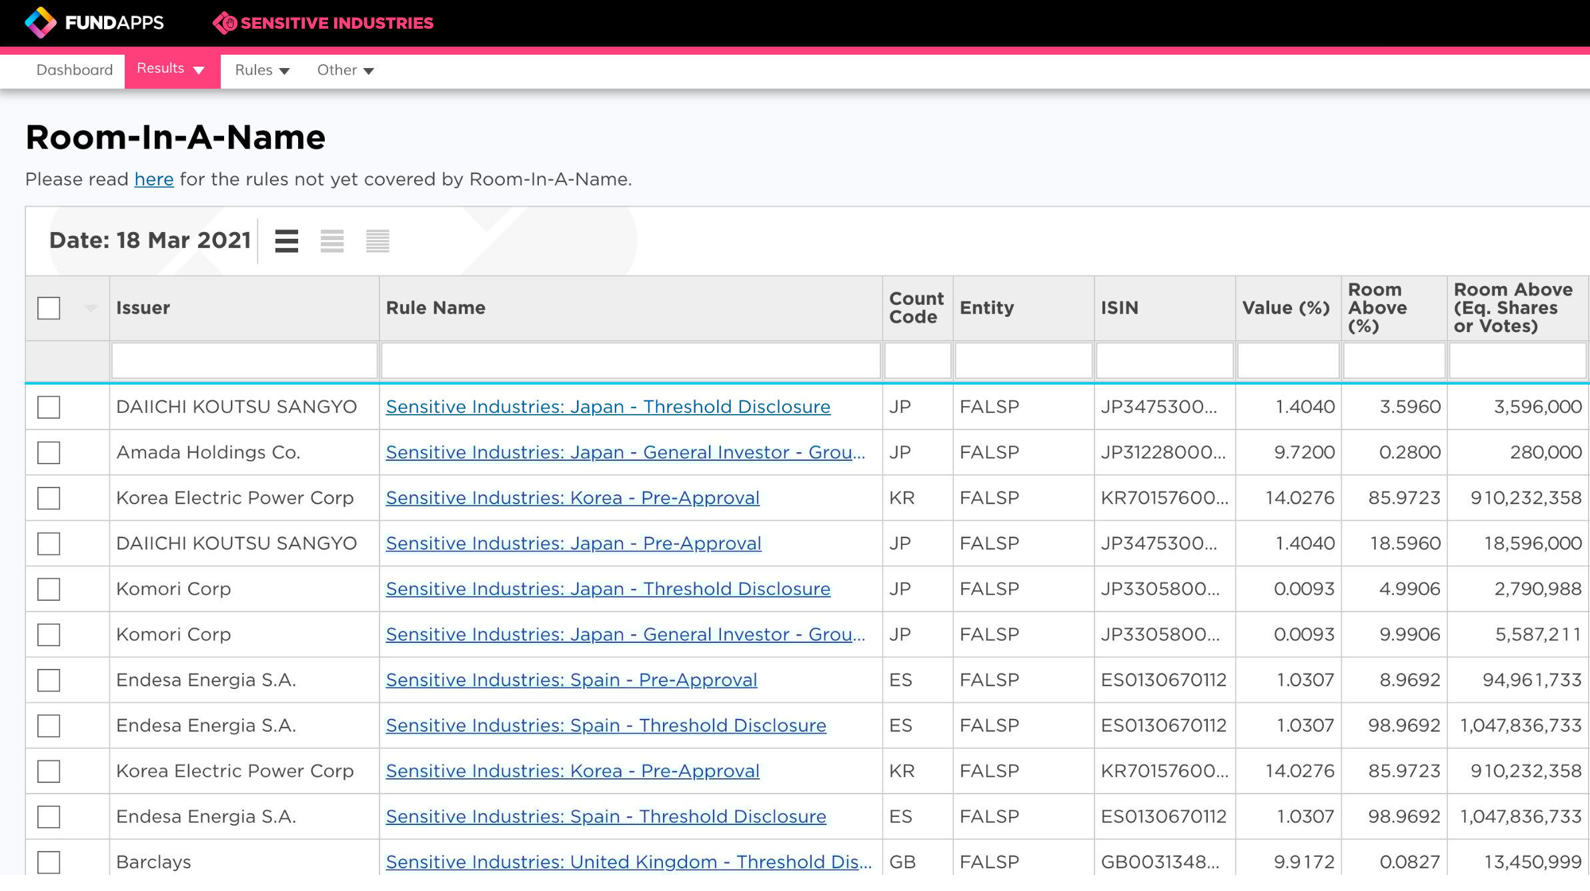This screenshot has height=891, width=1590.
Task: Open the Dashboard tab
Action: click(75, 70)
